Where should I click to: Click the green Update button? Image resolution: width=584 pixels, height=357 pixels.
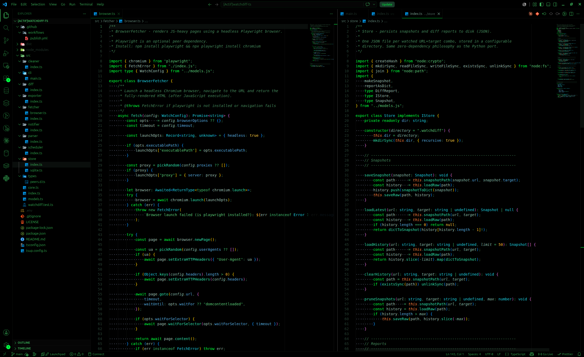[x=387, y=4]
